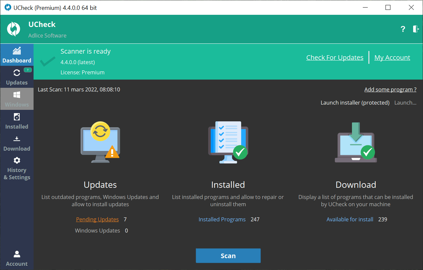
Task: Click the UCheck logo in header
Action: [x=14, y=29]
